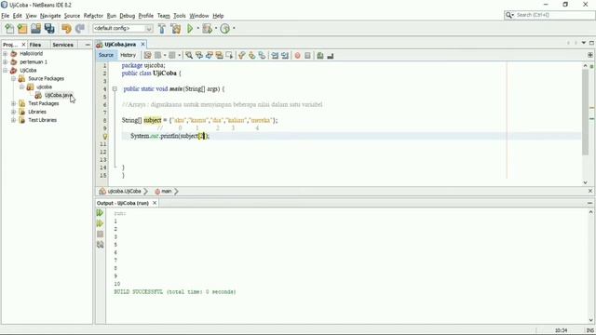Click the Find Selection magnifier icon

click(x=189, y=56)
